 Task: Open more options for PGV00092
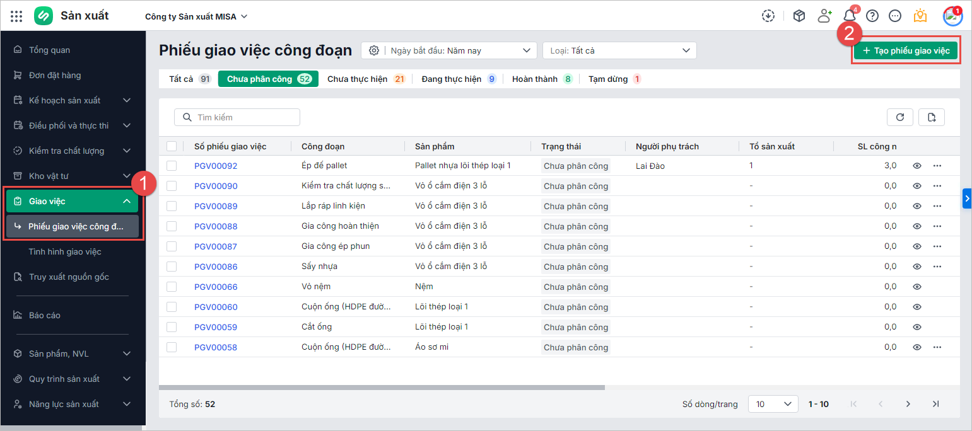(937, 166)
